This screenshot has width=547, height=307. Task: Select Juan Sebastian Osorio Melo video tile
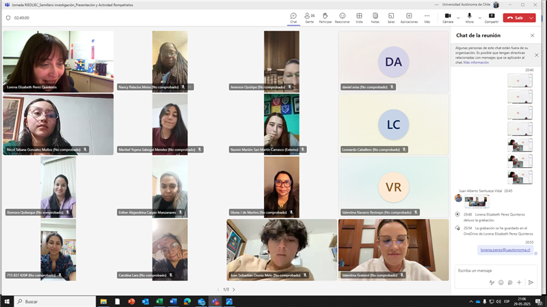282,250
